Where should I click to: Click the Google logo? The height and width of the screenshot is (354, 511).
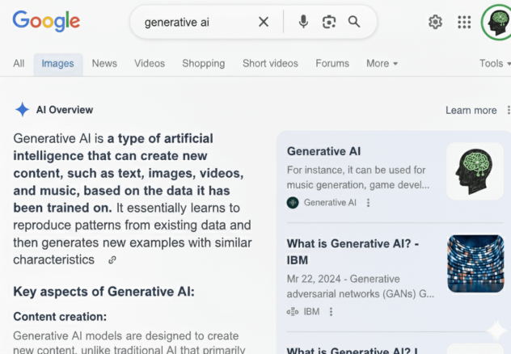click(46, 22)
